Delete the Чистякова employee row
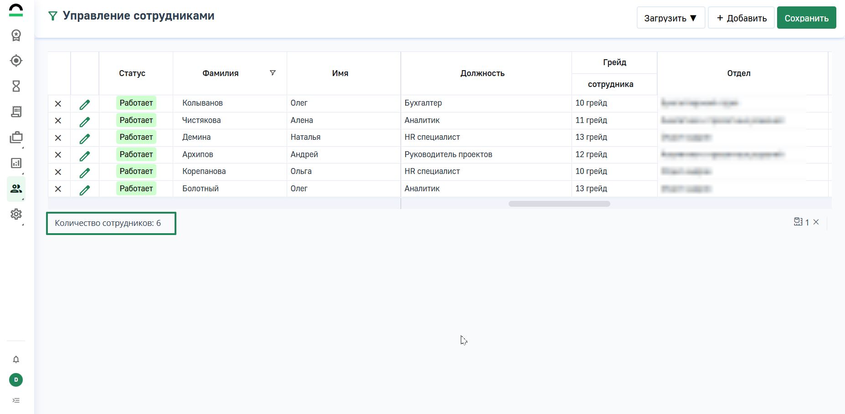845x414 pixels. (x=58, y=121)
